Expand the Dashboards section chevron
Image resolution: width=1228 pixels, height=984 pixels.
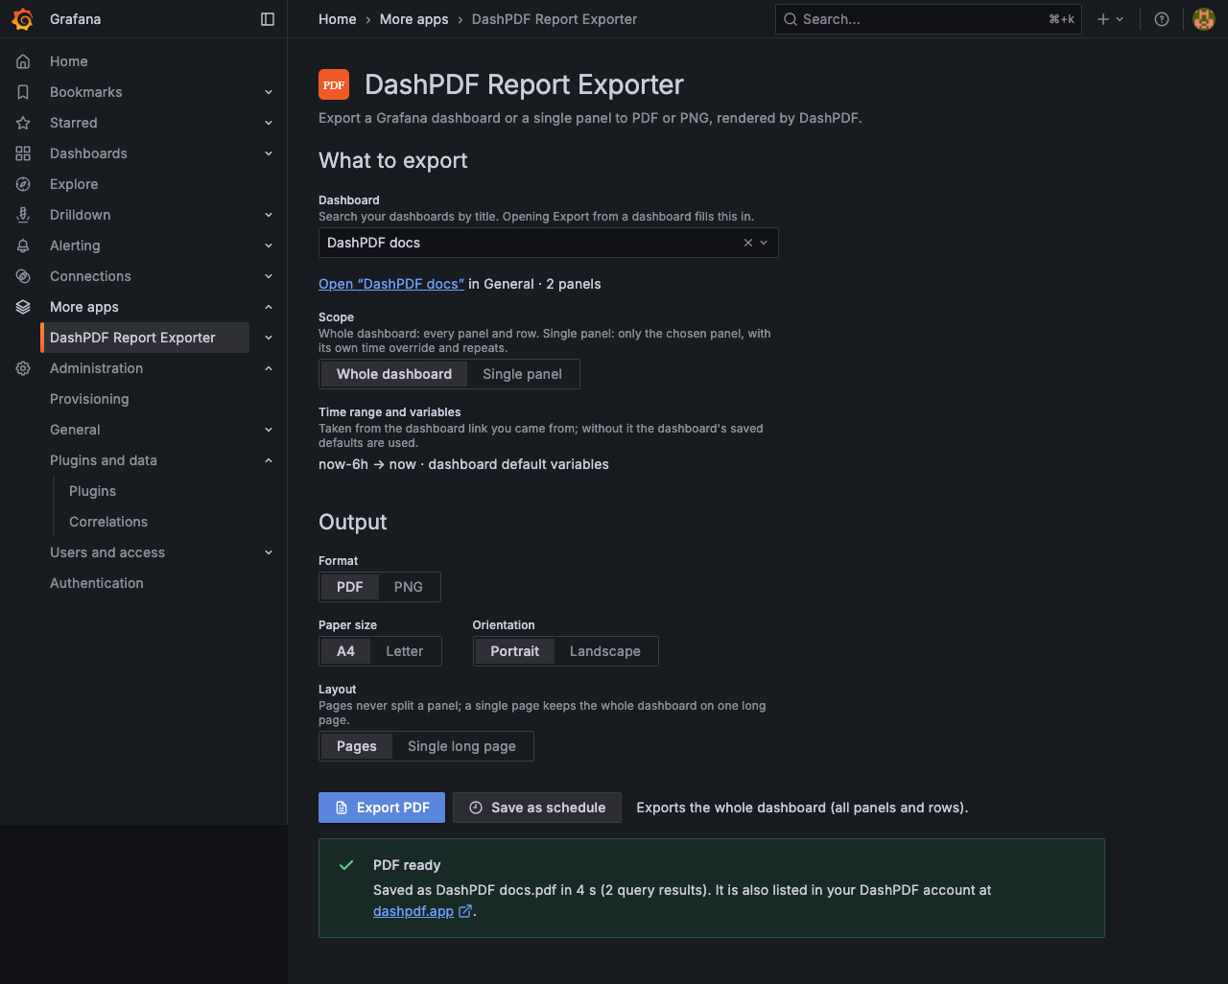click(x=269, y=153)
